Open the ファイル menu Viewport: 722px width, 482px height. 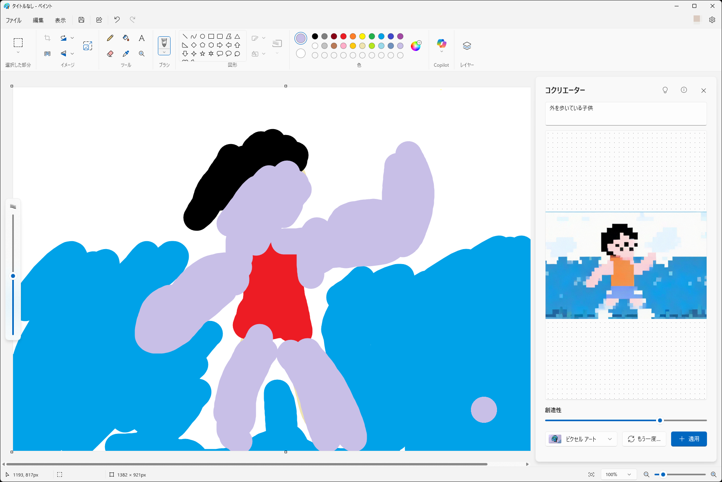coord(13,20)
